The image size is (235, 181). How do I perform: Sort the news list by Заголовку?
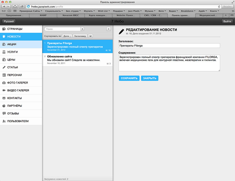coord(80,36)
